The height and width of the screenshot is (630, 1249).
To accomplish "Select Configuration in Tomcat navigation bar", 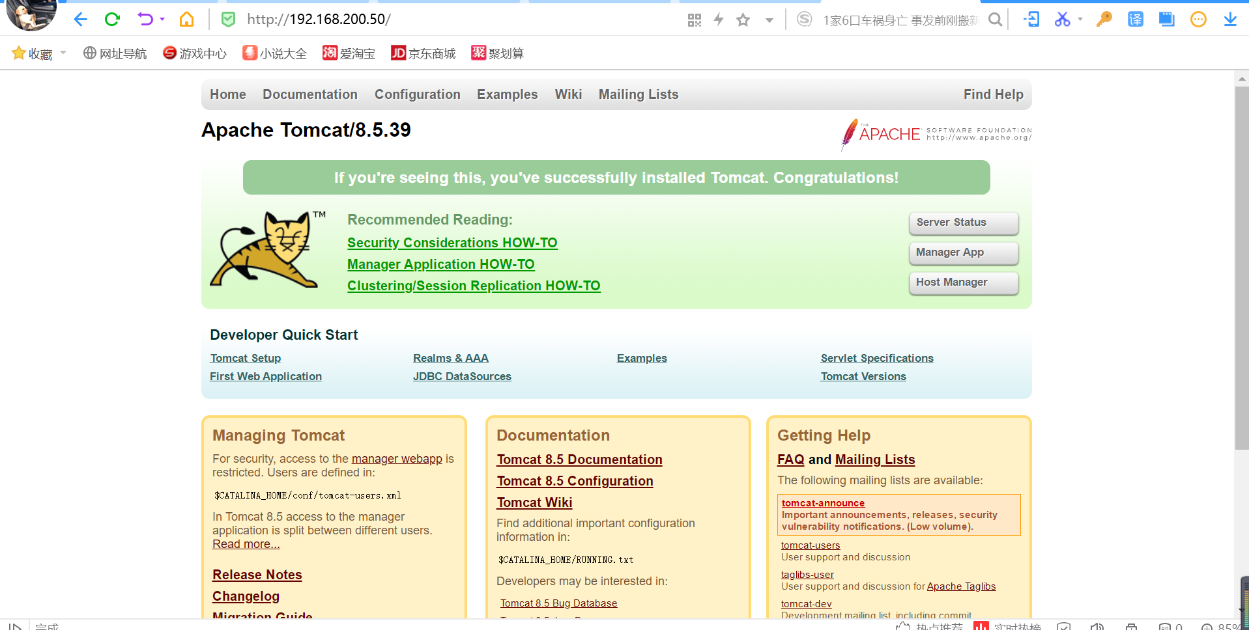I will pyautogui.click(x=418, y=94).
